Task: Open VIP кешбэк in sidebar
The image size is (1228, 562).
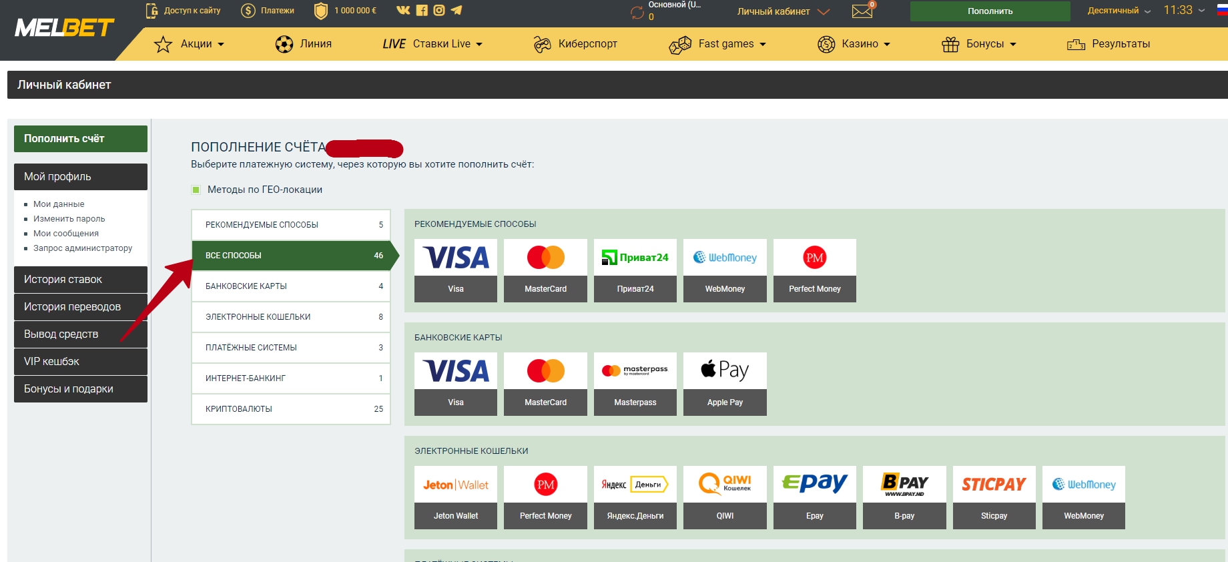Action: click(x=81, y=362)
